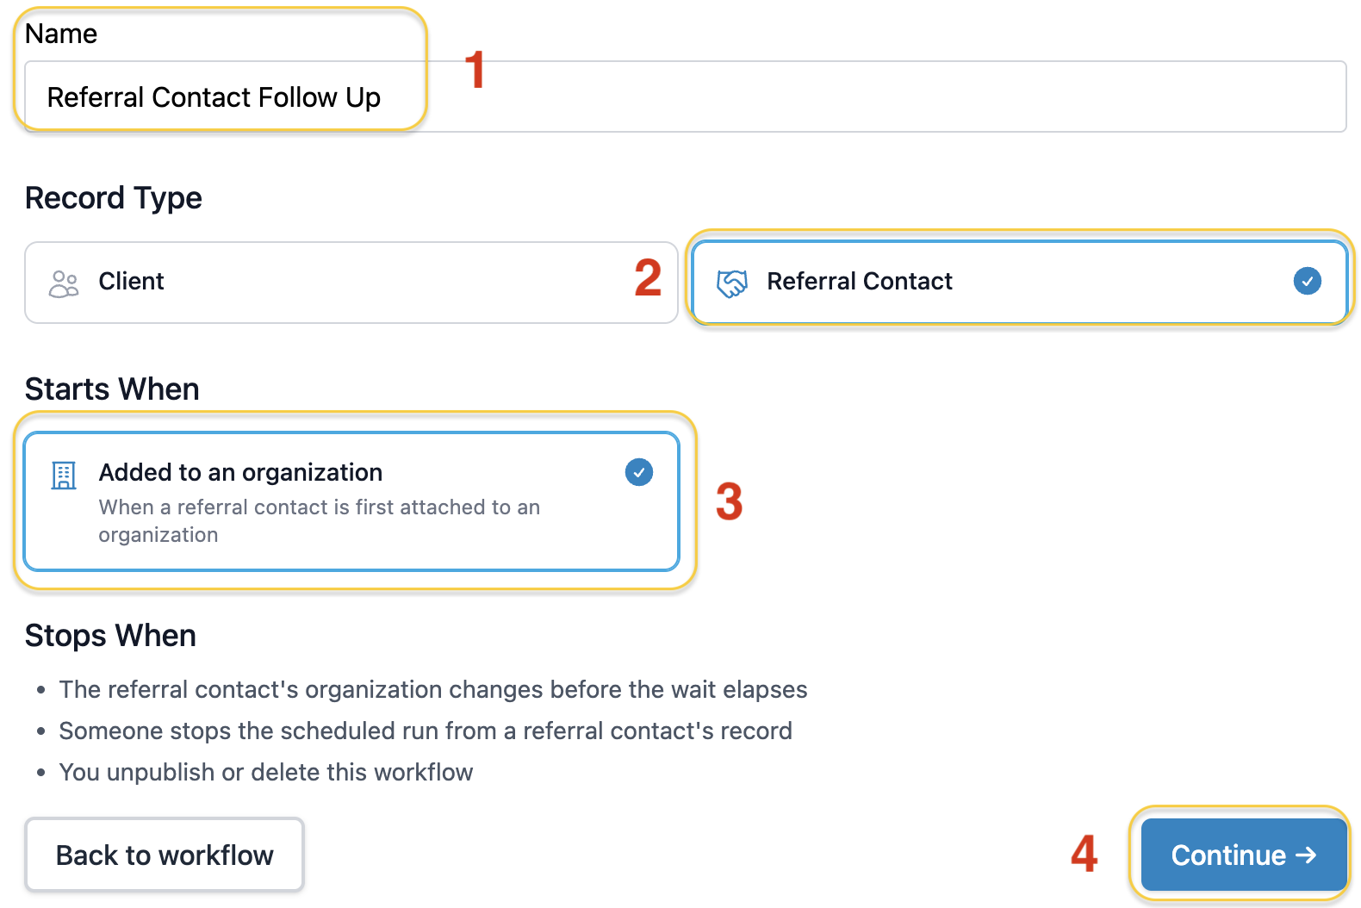Click the arrow icon inside Continue
1361x908 pixels.
1306,855
